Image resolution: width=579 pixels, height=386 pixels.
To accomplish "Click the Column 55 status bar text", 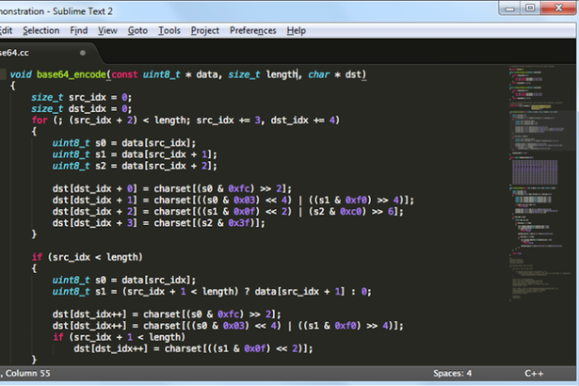I will [26, 374].
